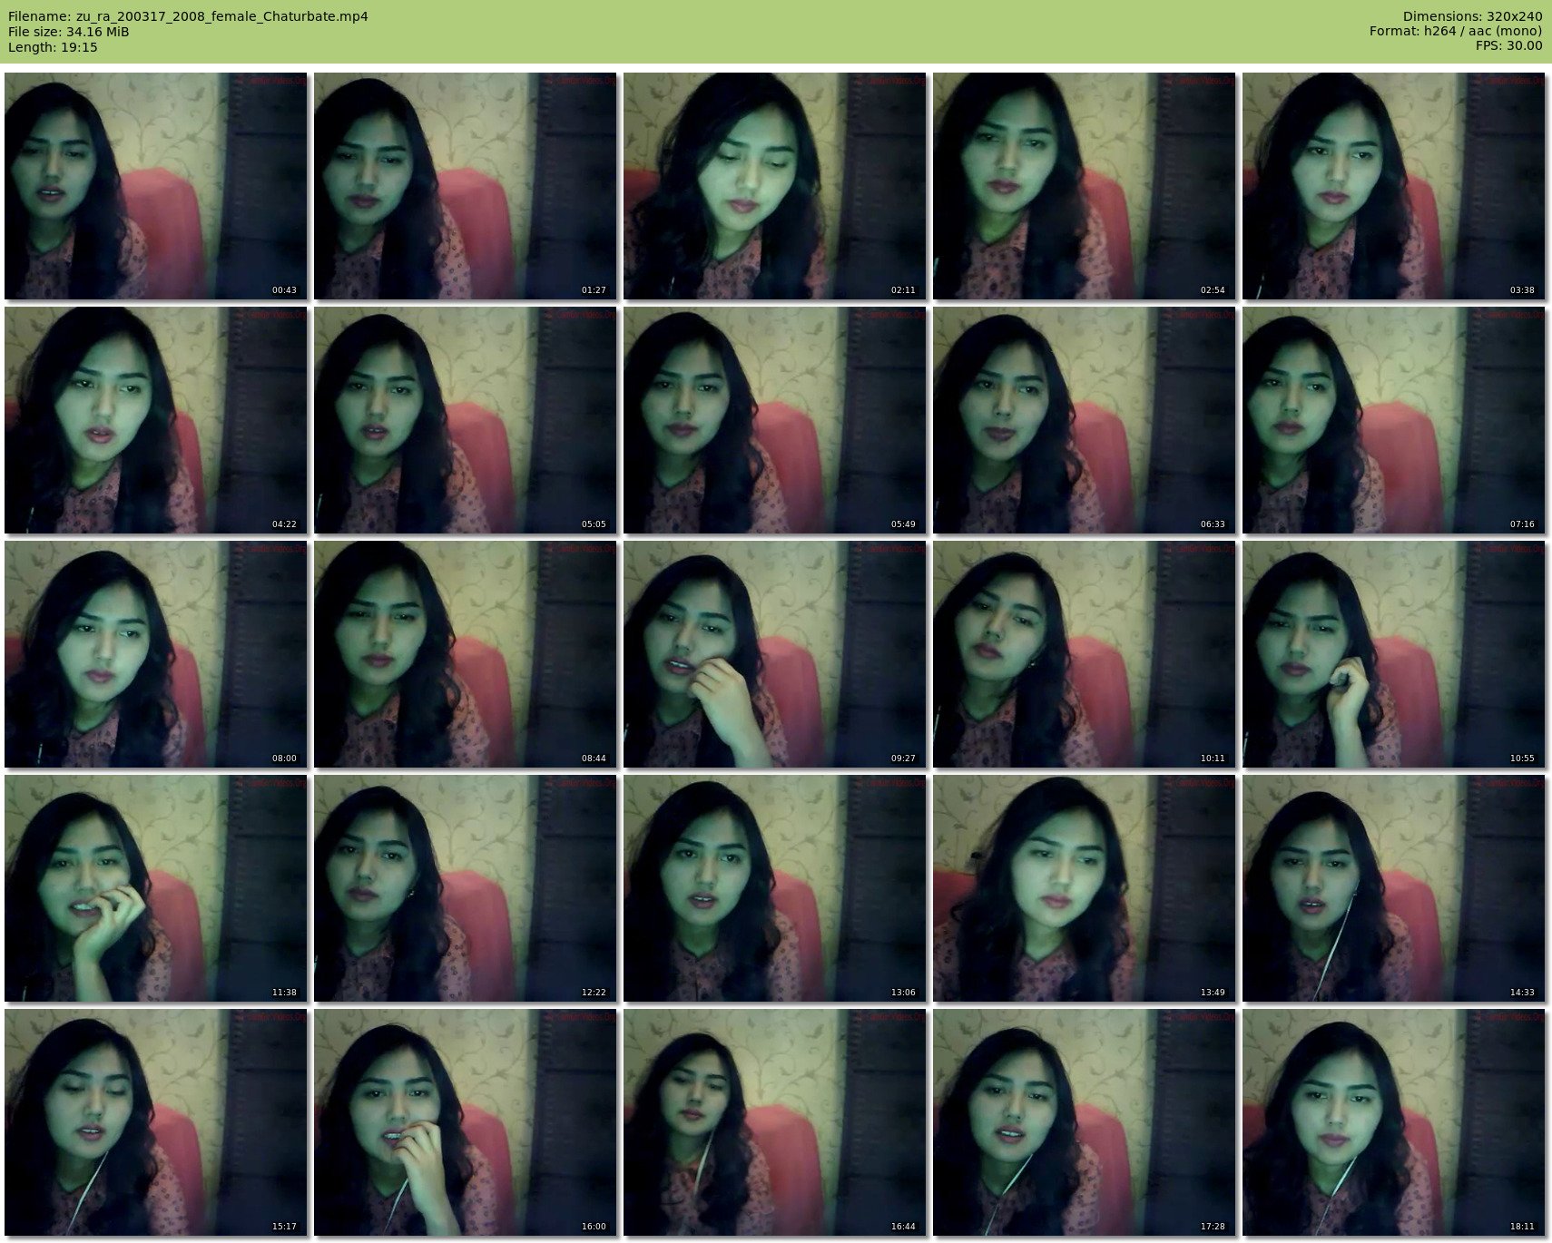Open the frame marked 09:27
Image resolution: width=1552 pixels, height=1243 pixels.
(774, 654)
